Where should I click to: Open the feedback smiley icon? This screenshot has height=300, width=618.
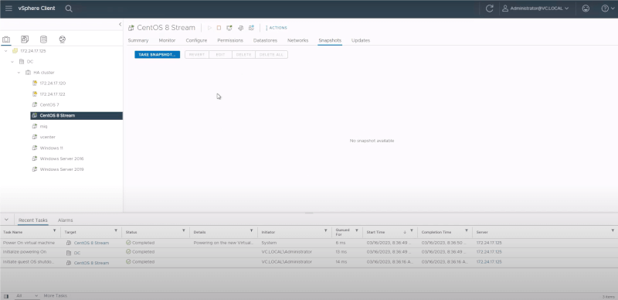click(586, 9)
